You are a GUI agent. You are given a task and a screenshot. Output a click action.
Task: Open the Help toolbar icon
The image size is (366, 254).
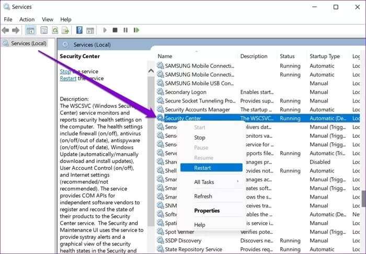pyautogui.click(x=79, y=30)
